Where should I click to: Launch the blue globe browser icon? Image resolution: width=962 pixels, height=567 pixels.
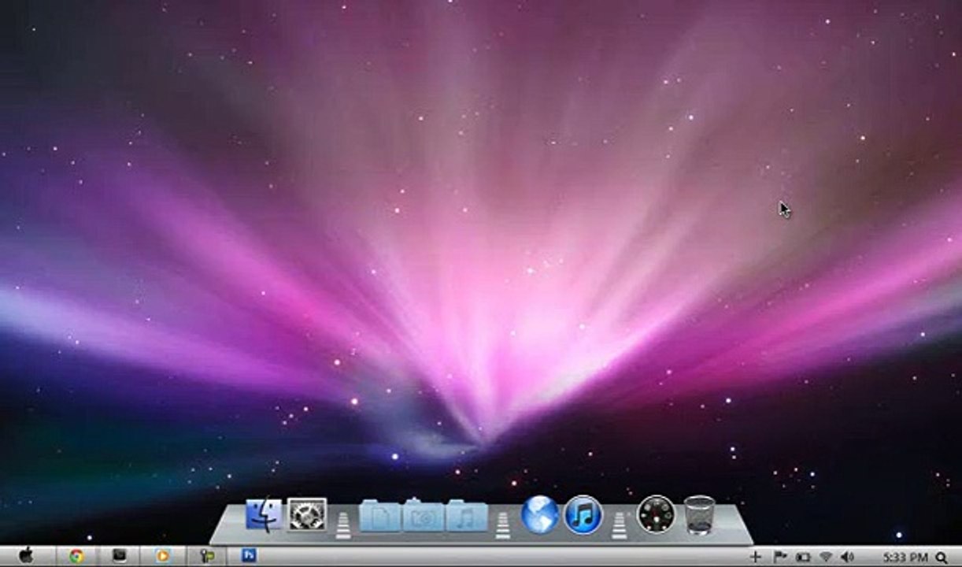pyautogui.click(x=540, y=515)
